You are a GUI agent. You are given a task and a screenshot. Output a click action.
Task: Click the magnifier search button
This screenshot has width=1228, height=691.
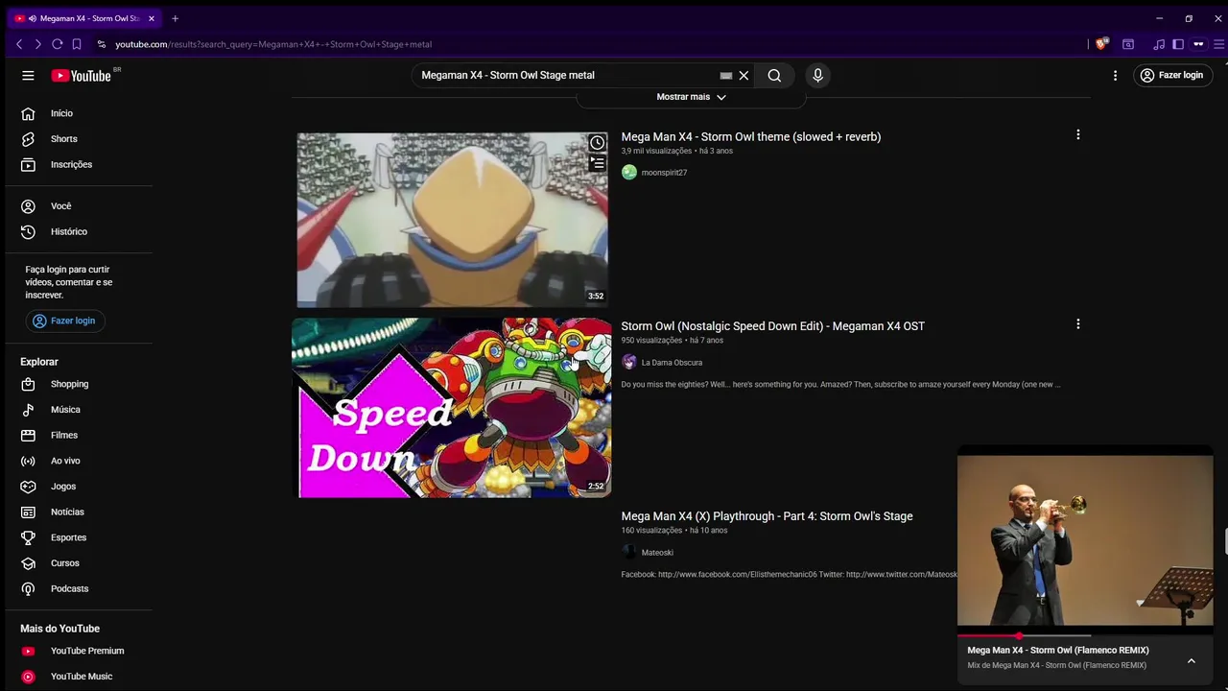coord(774,75)
